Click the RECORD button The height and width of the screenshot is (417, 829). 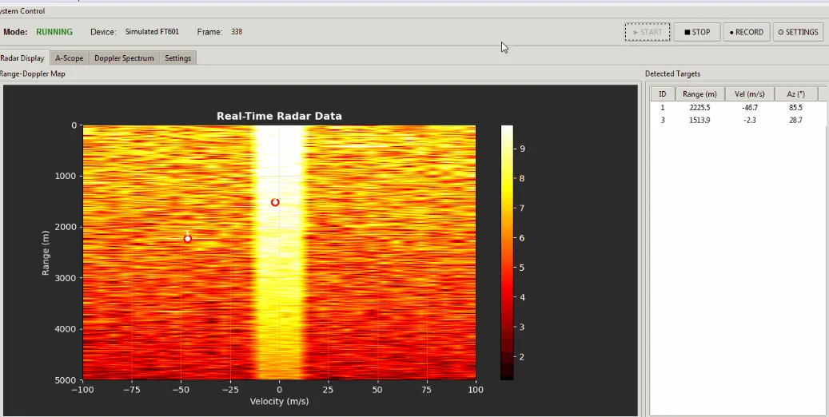pos(746,32)
